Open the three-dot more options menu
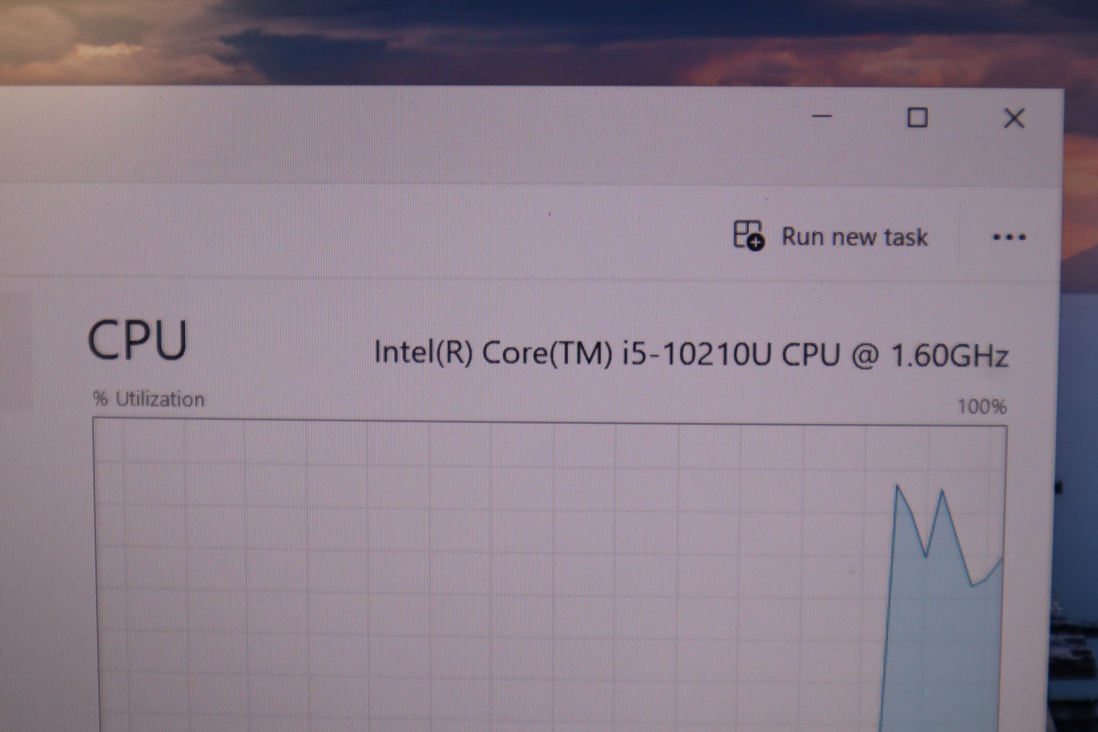 coord(1009,237)
